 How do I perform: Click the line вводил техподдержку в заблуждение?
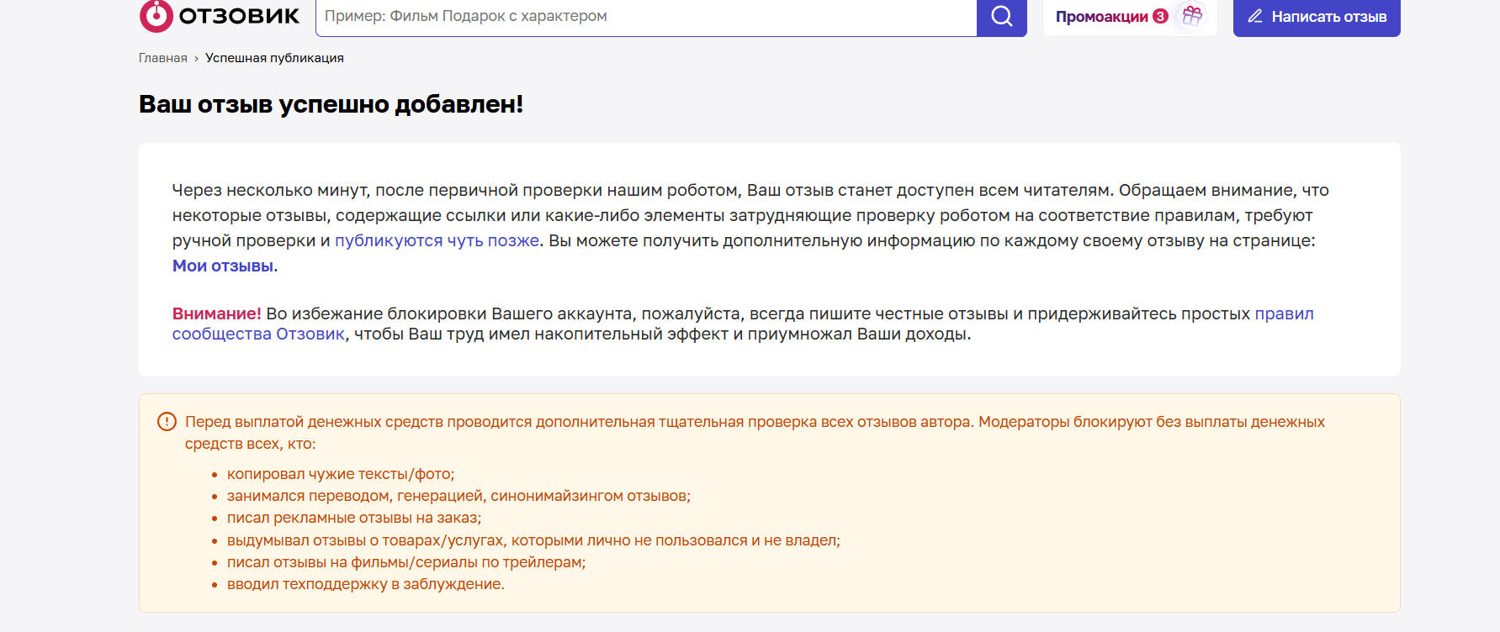[x=366, y=584]
